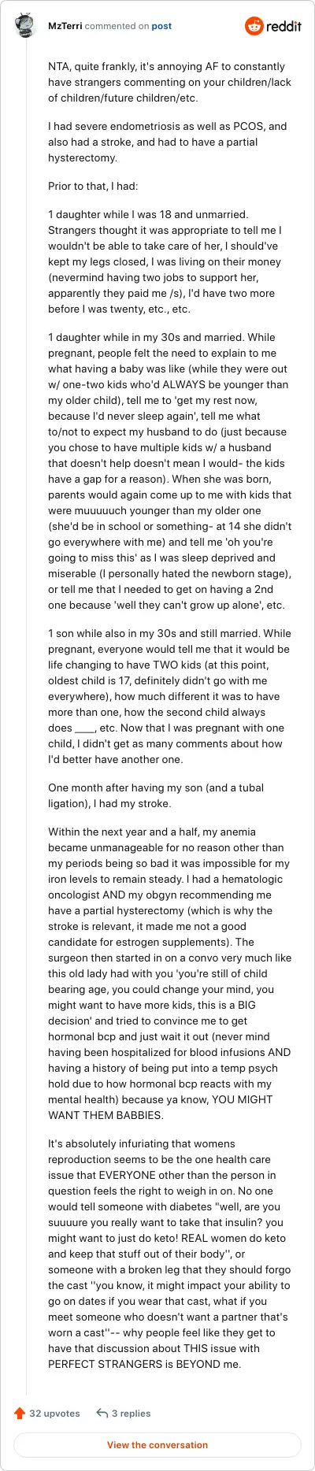The image size is (315, 1471).
Task: Click the 'It's absolutely infuriating' paragraph
Action: click(169, 1254)
